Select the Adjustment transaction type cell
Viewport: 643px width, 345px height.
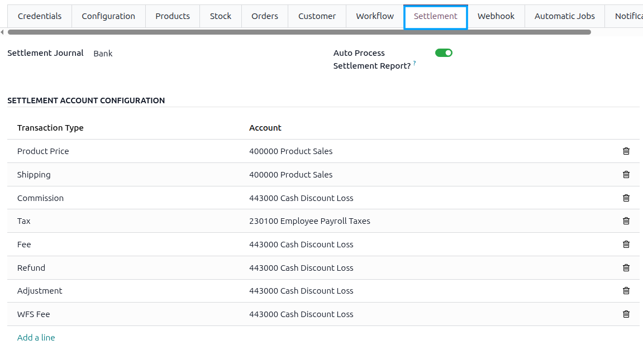[39, 290]
